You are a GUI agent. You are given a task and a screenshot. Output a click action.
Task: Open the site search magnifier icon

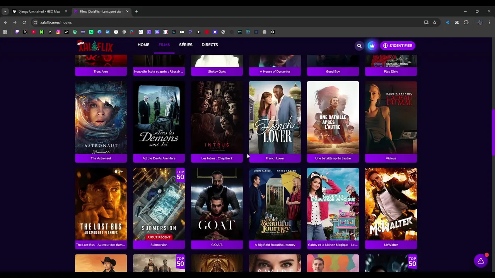click(x=359, y=46)
